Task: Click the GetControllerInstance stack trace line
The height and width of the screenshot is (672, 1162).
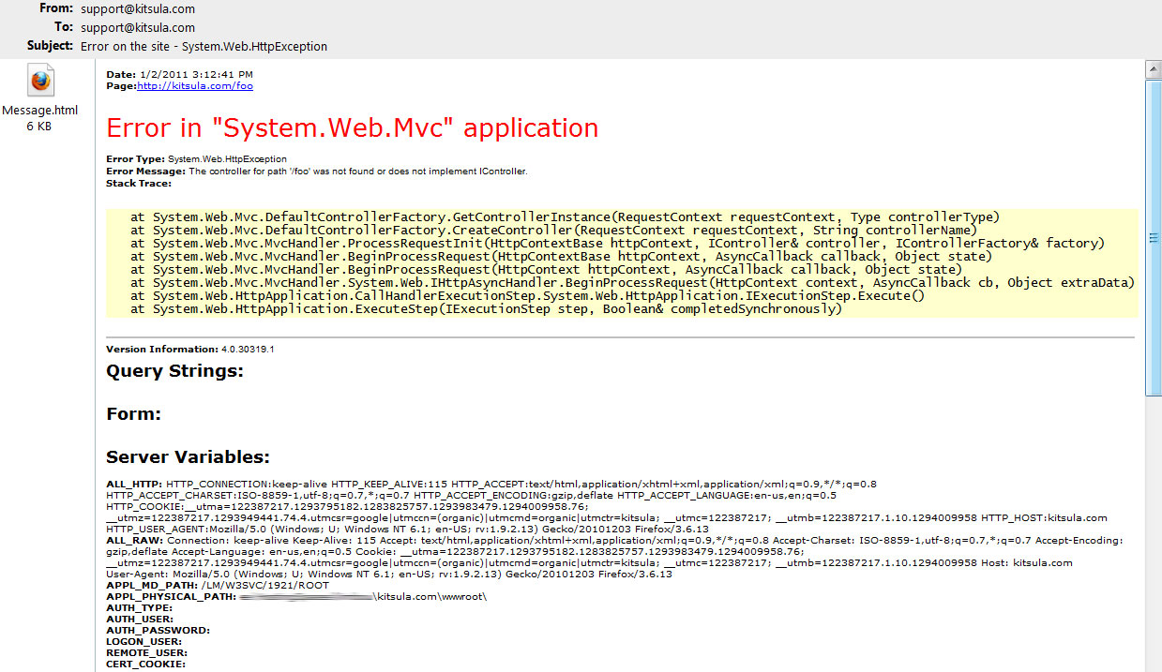Action: [x=566, y=217]
